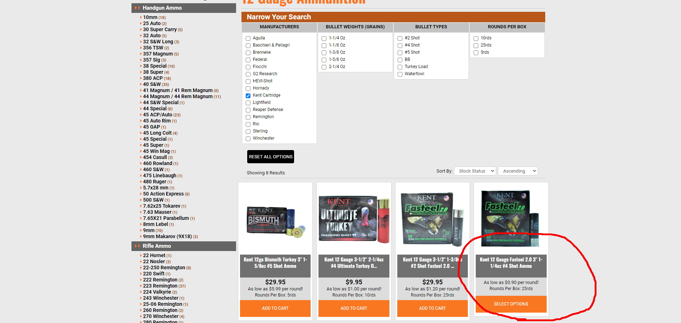The image size is (681, 323).
Task: Enable the #4 Shot bullet type filter
Action: pyautogui.click(x=400, y=45)
